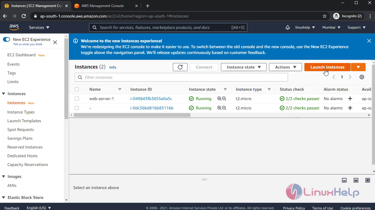Open the Mumbai region selector
Image resolution: width=375 pixels, height=210 pixels.
[x=331, y=27]
